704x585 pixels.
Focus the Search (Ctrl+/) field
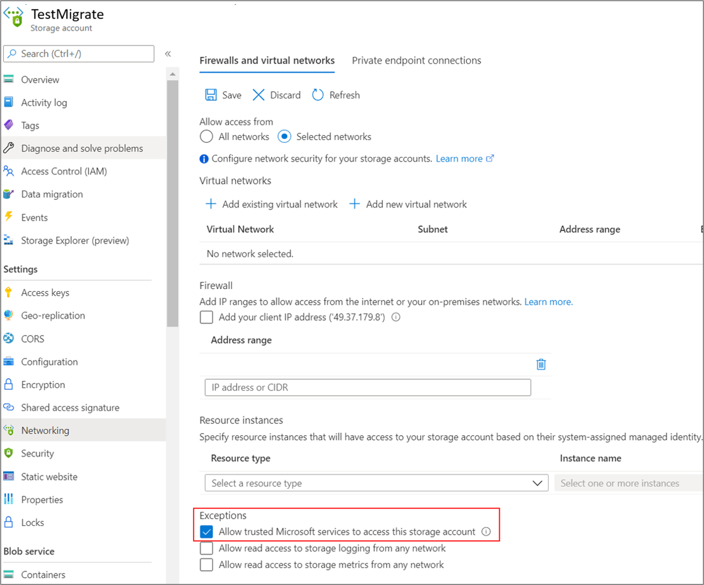click(79, 54)
